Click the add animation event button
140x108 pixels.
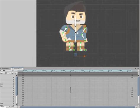pos(15,73)
